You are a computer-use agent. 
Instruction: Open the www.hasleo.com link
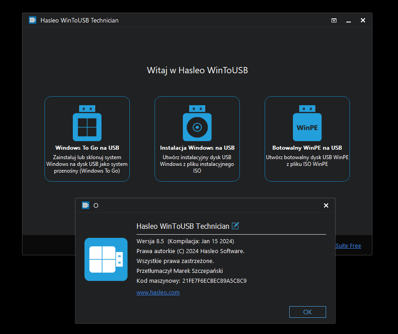(x=158, y=292)
